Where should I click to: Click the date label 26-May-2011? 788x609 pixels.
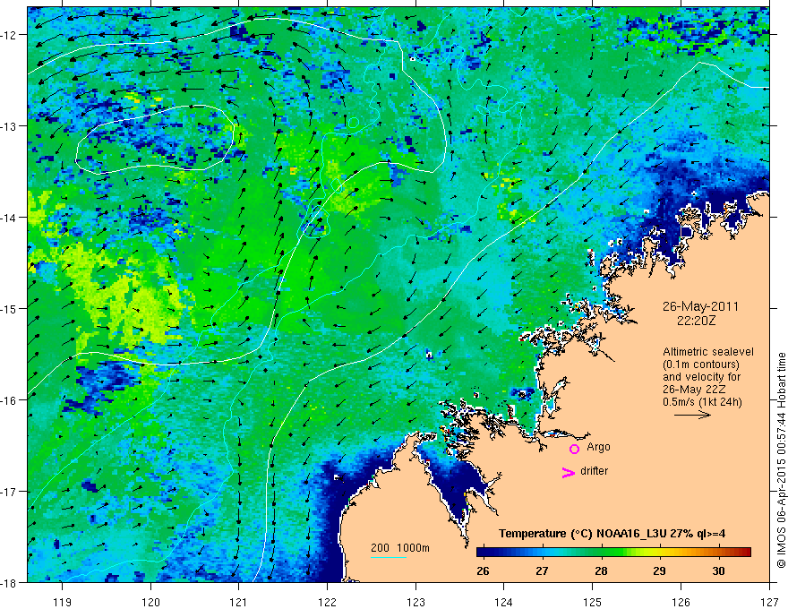[700, 306]
